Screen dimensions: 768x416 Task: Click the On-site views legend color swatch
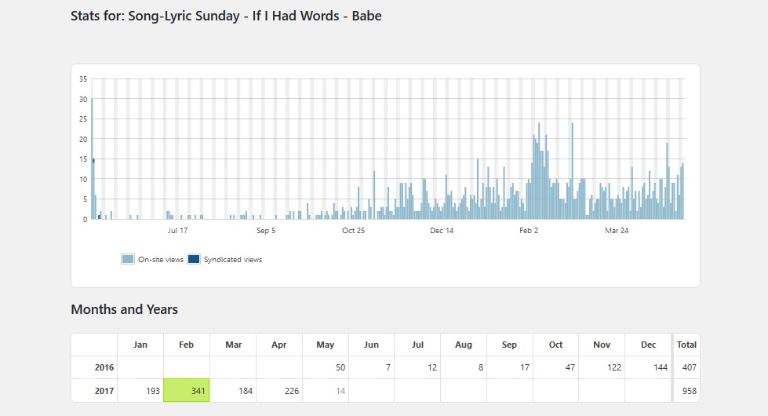point(128,259)
